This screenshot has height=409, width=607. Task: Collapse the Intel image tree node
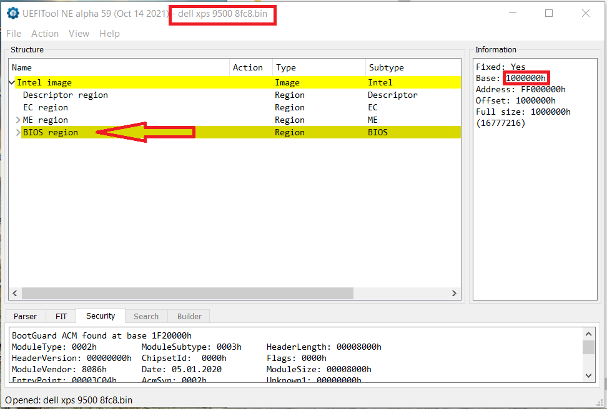(x=12, y=82)
